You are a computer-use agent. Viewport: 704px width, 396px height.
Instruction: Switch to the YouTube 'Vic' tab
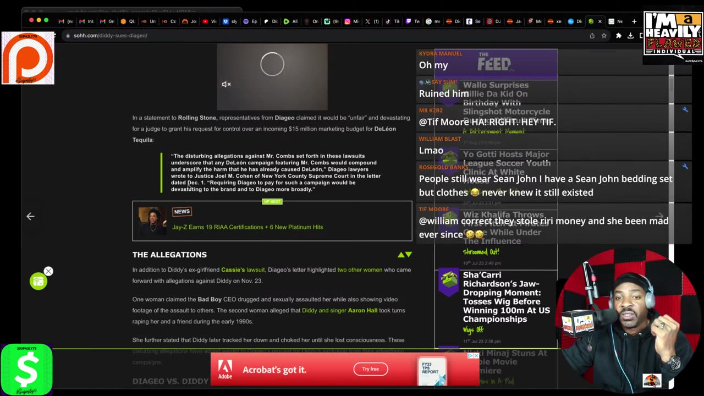point(210,21)
